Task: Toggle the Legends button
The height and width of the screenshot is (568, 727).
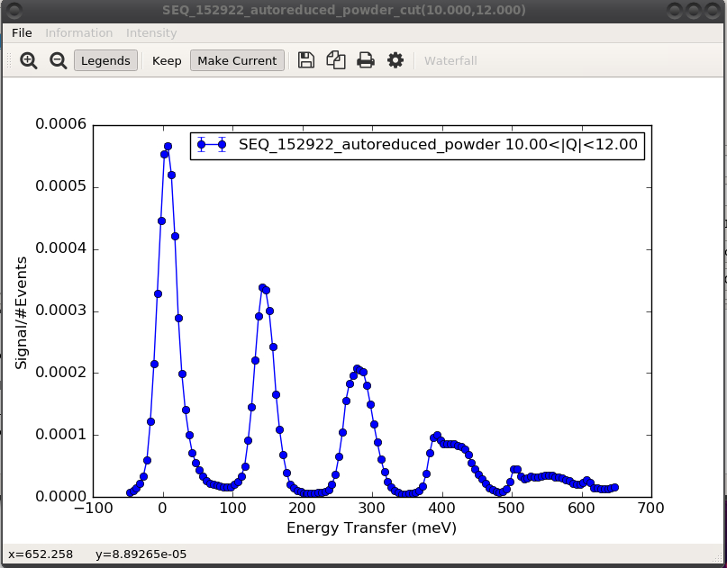Action: coord(105,61)
